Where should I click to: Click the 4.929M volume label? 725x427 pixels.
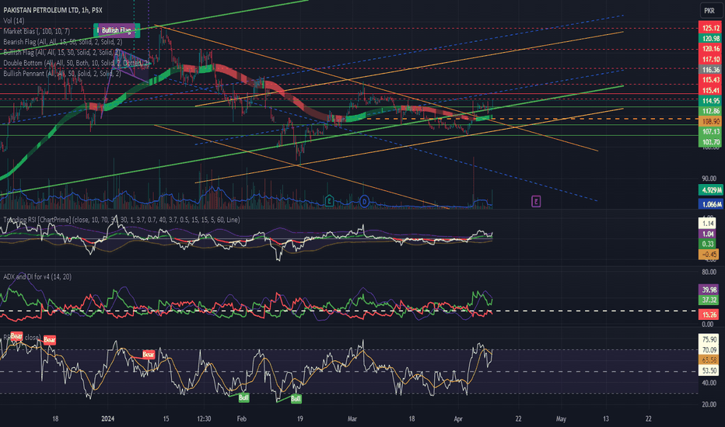(711, 189)
